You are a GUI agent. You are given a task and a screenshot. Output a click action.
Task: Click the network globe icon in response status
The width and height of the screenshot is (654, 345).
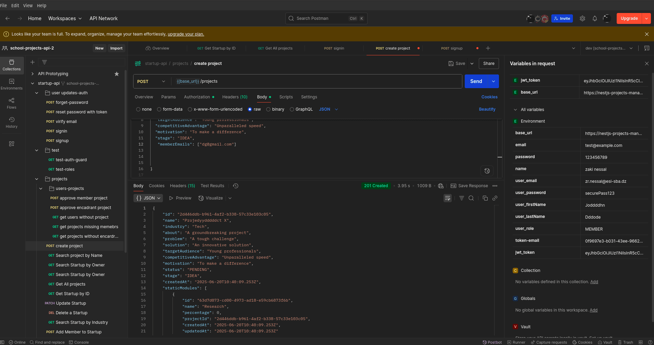pos(441,186)
